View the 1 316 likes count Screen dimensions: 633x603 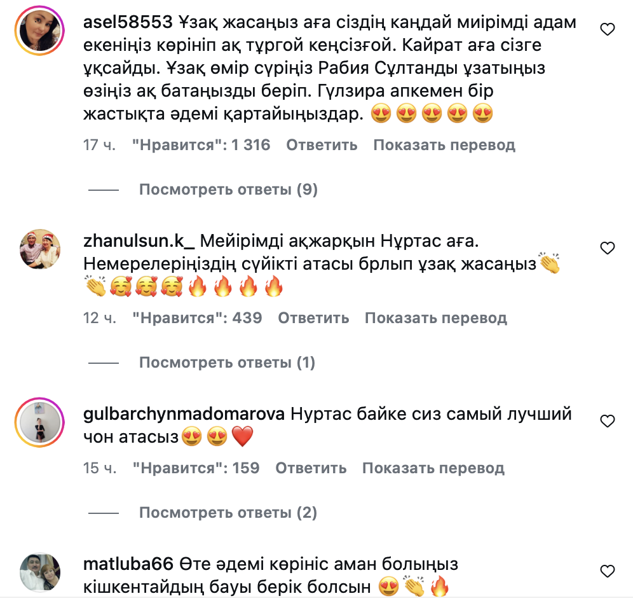[201, 144]
